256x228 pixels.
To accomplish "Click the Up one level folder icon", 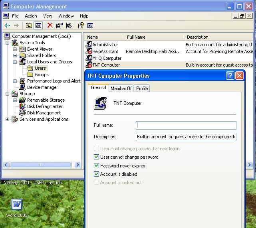I will point(29,26).
